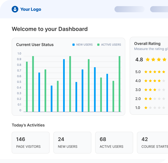The width and height of the screenshot is (168, 163).
Task: Click the Overall Rating heading
Action: (147, 44)
